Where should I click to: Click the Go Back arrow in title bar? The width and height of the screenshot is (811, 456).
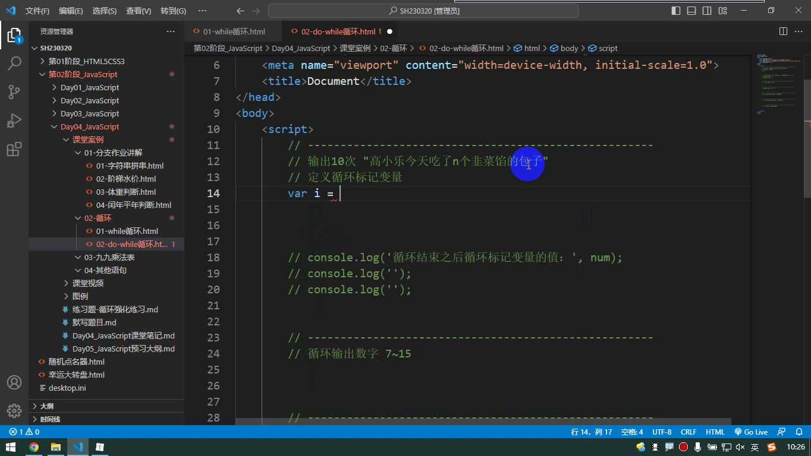pos(240,11)
